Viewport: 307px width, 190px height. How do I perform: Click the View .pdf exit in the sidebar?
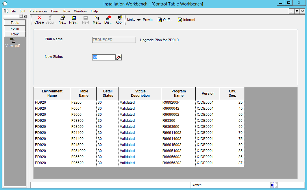pyautogui.click(x=12, y=43)
